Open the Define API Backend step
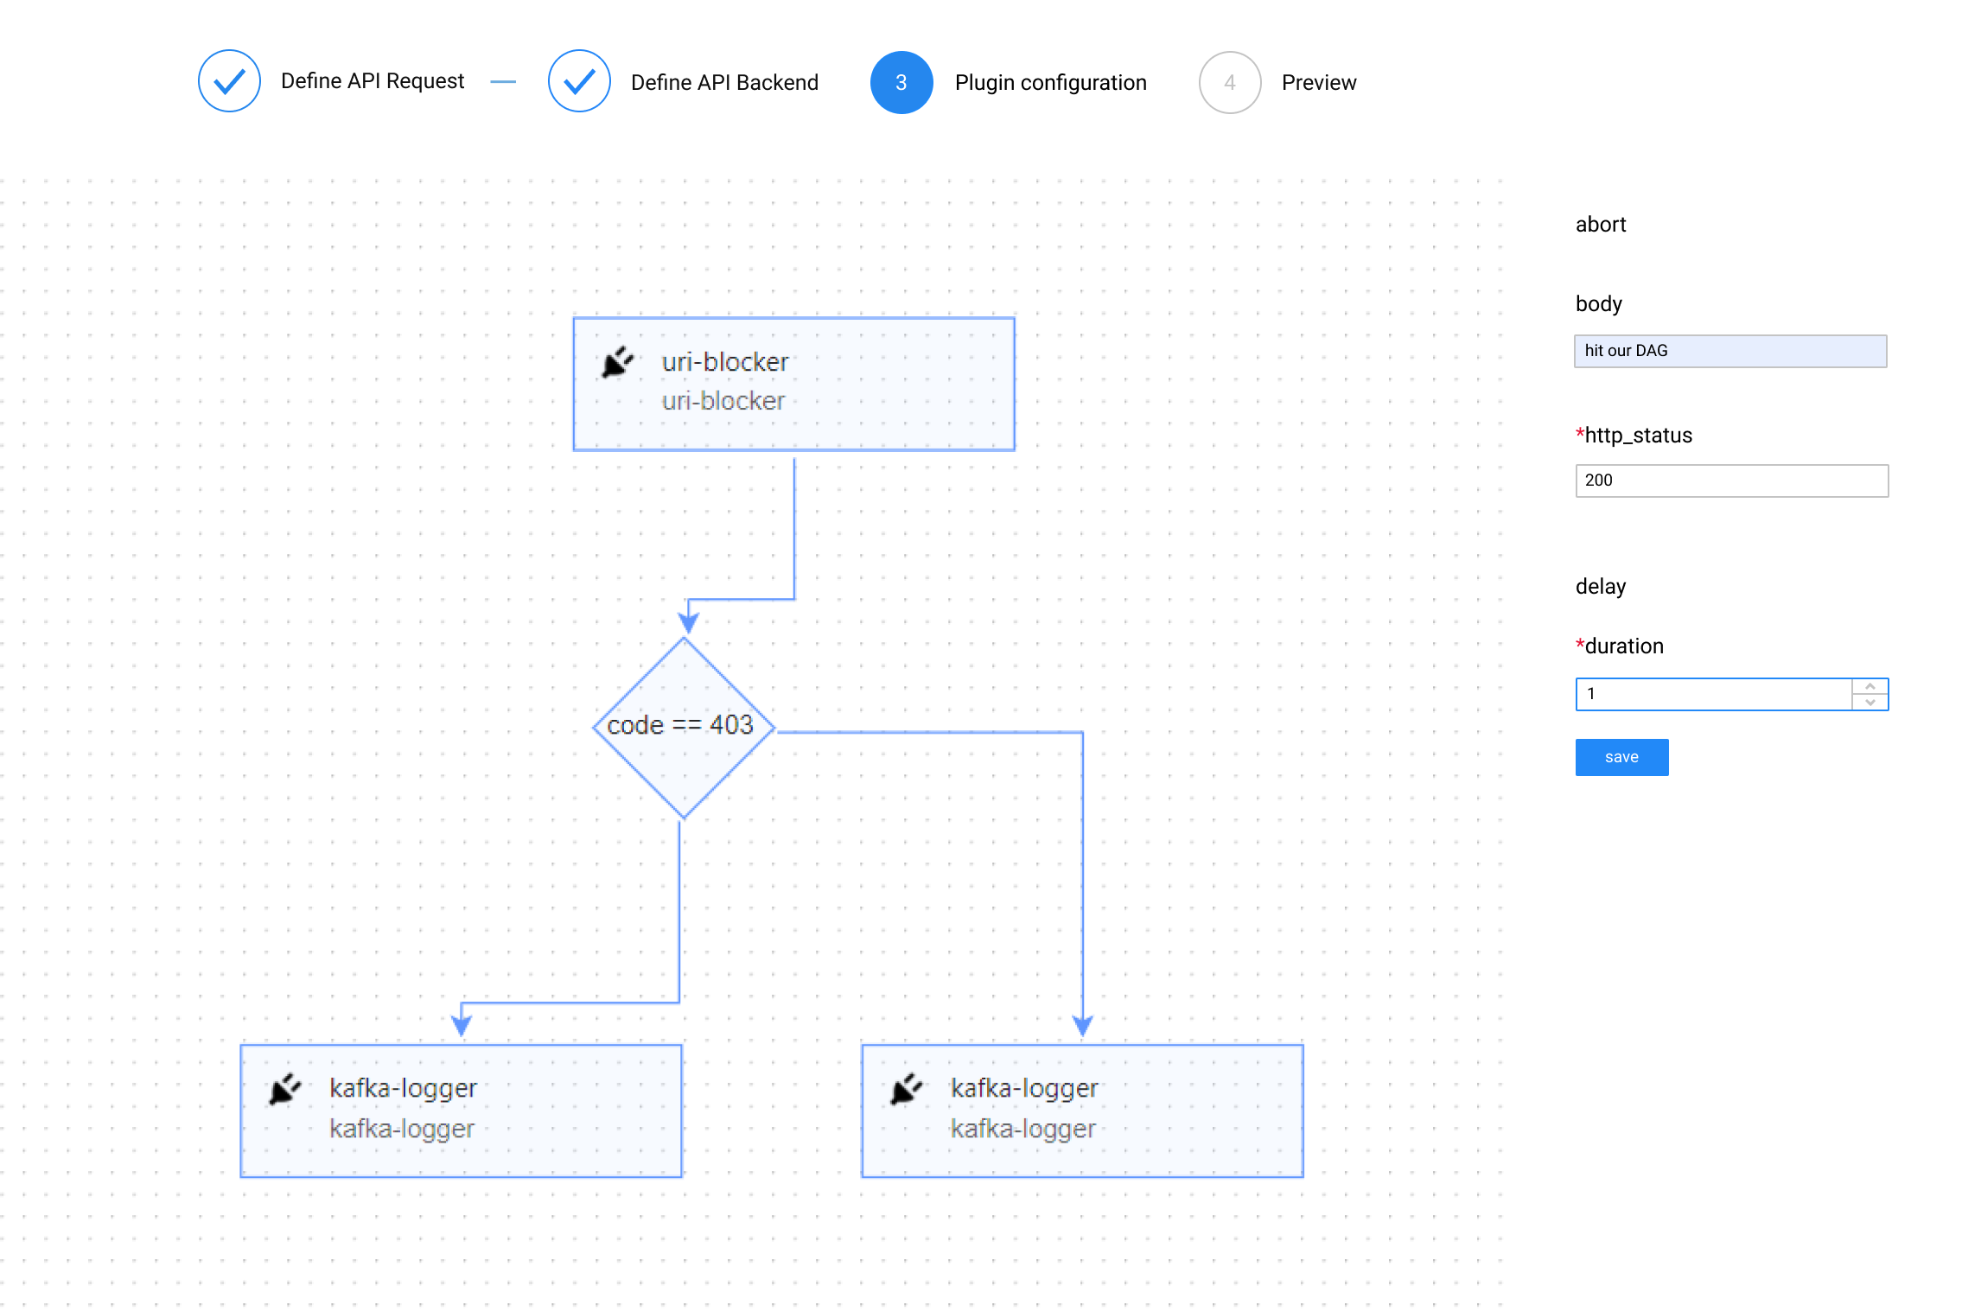Image resolution: width=1962 pixels, height=1311 pixels. (724, 82)
